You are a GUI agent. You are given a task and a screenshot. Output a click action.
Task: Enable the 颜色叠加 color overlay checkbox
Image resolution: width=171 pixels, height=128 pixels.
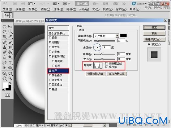tap(50, 75)
